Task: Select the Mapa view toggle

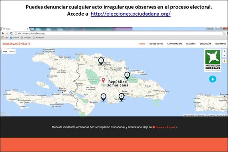Action: click(x=5, y=51)
